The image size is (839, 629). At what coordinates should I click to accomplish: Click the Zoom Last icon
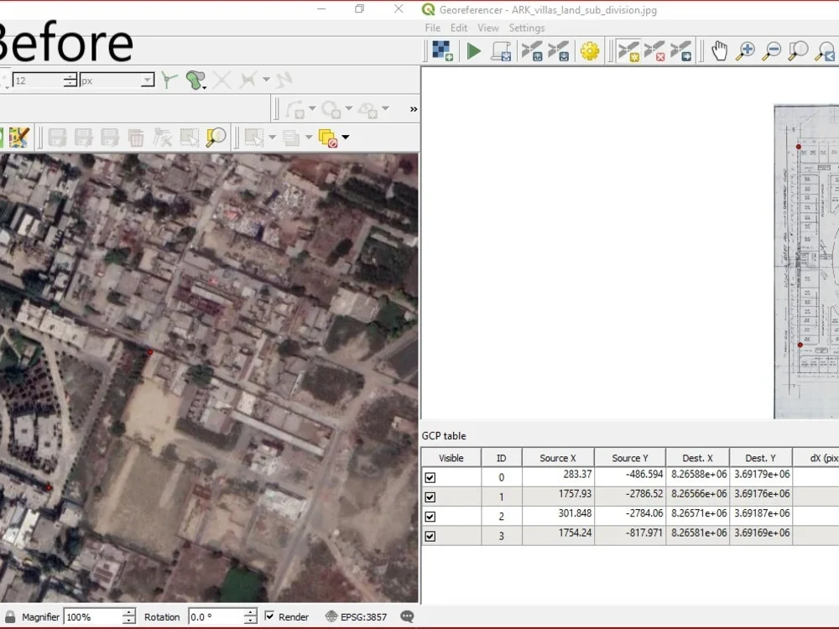tap(825, 51)
